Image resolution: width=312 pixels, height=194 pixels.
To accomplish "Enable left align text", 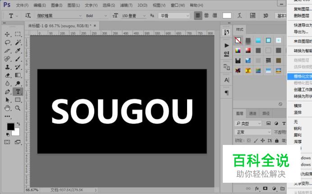I will coord(198,15).
